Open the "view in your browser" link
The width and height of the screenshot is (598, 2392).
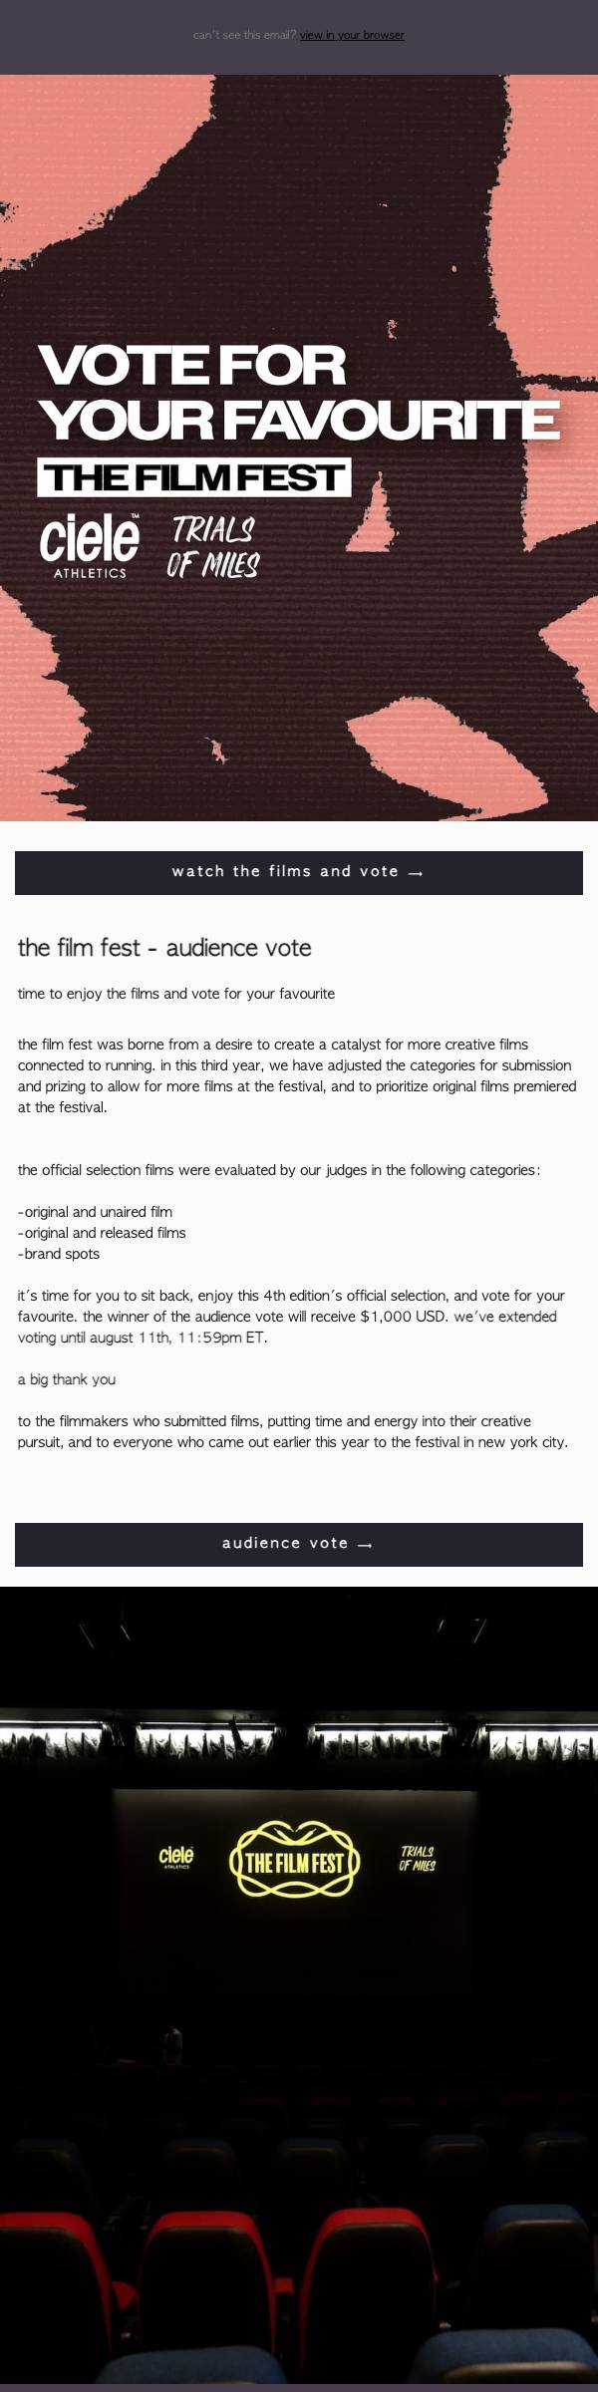(352, 35)
